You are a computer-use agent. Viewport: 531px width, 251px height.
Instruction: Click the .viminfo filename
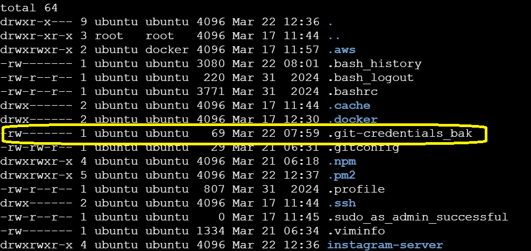(356, 231)
